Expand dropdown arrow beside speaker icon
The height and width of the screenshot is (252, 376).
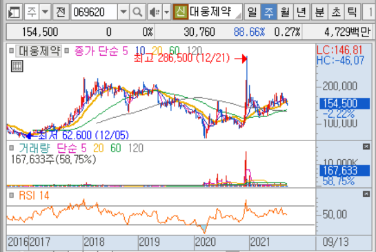pyautogui.click(x=166, y=12)
